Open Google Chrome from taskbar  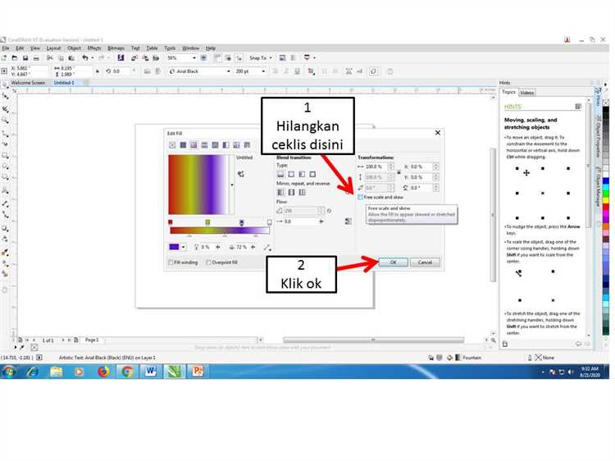click(126, 371)
